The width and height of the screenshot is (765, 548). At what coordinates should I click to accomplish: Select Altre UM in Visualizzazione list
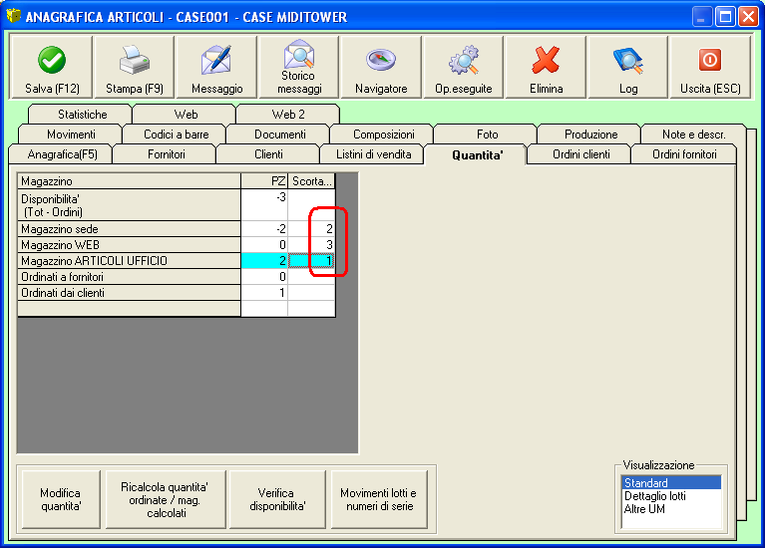pyautogui.click(x=671, y=509)
